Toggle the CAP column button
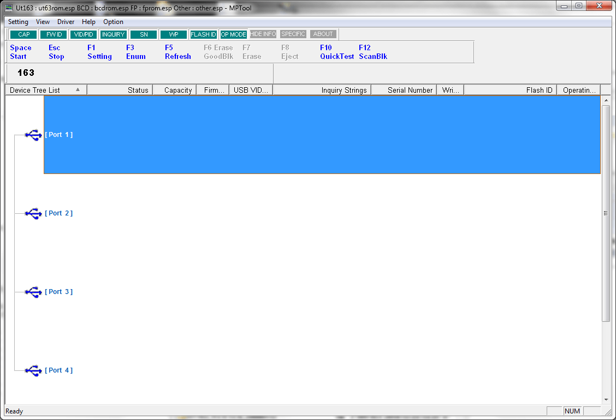Viewport: 616px width, 420px height. point(23,34)
